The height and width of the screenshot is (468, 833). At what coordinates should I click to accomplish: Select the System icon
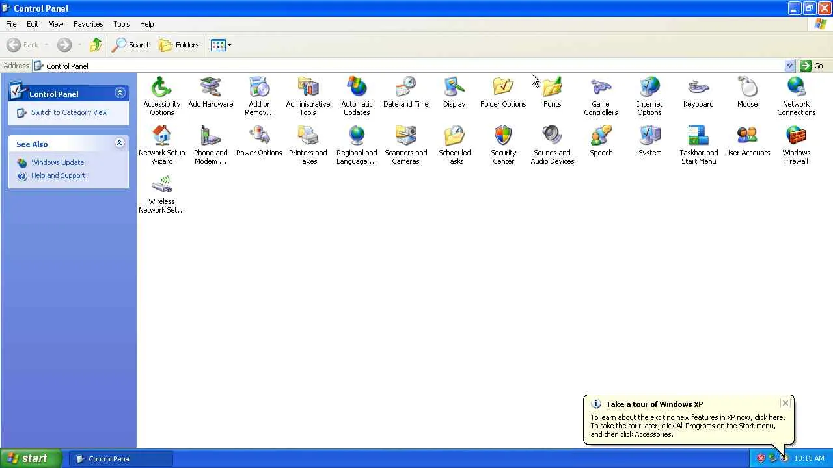coord(649,140)
